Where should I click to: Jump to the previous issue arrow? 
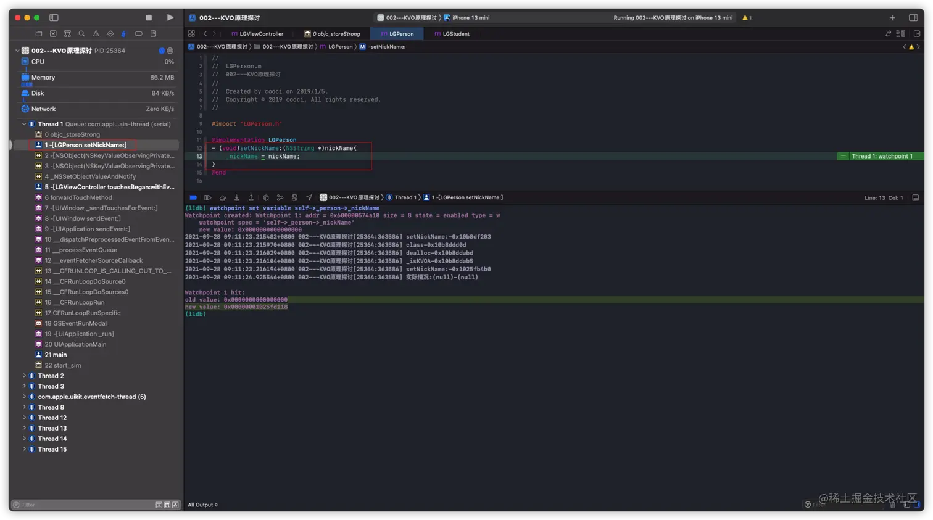(x=905, y=47)
